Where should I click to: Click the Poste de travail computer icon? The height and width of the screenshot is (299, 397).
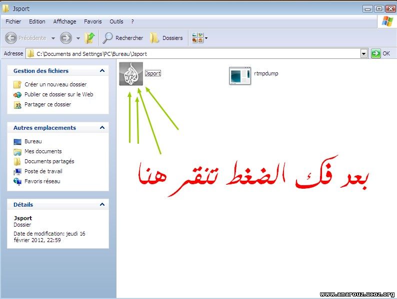(17, 172)
